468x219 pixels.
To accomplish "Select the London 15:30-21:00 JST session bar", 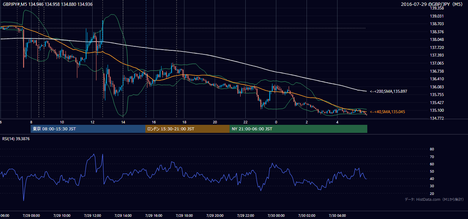I will 187,129.
